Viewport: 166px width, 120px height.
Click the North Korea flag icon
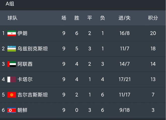[x=12, y=110]
